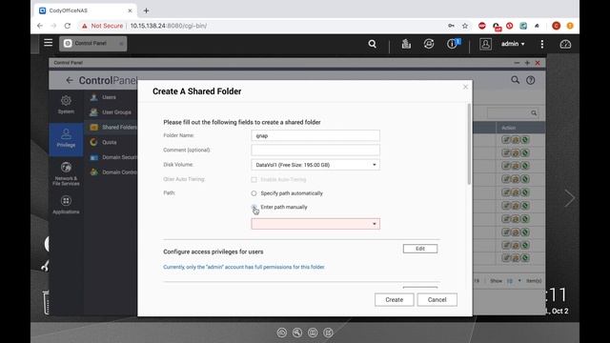This screenshot has height=343, width=610.
Task: Toggle the Enable Auto Tiering checkbox
Action: coord(254,179)
